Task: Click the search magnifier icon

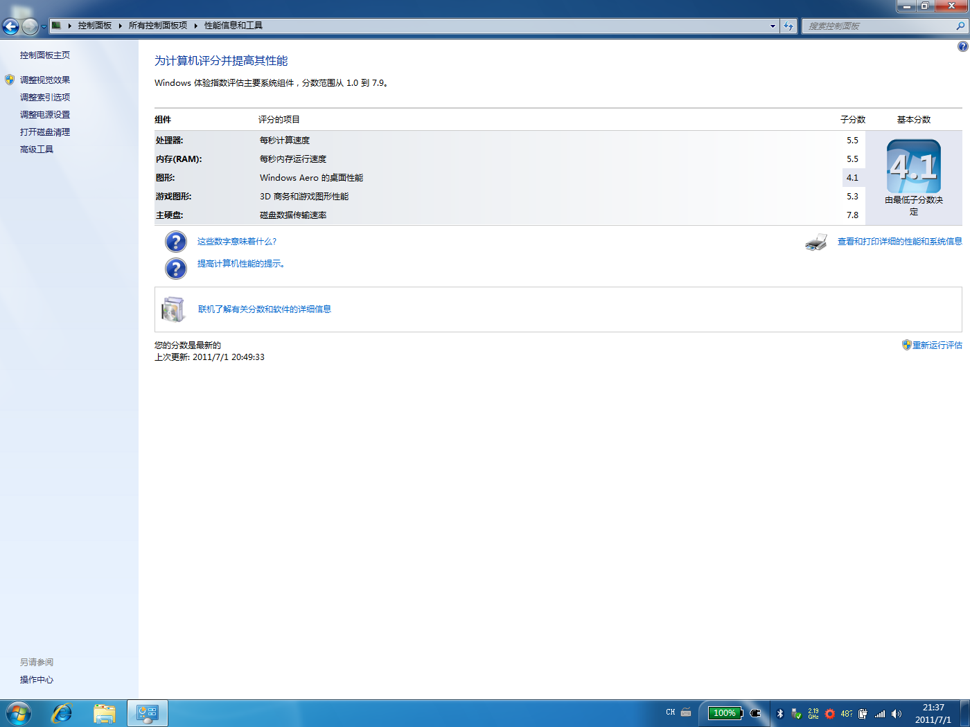Action: [x=960, y=26]
